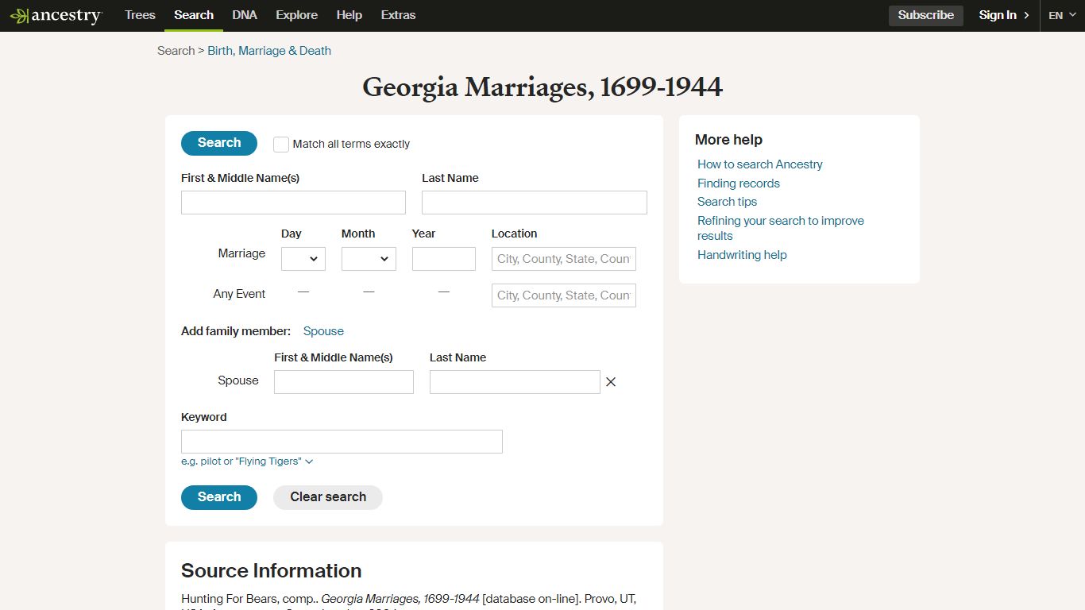1085x610 pixels.
Task: Open the Ancestry logo home link
Action: [56, 15]
